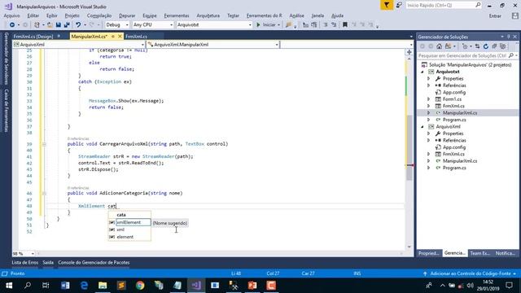Toggle a bookmark on the current line
The image size is (521, 293).
coord(345,25)
